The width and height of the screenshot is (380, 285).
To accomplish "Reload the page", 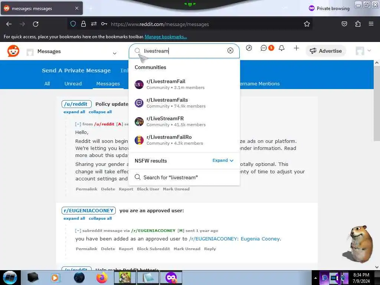I will pyautogui.click(x=36, y=24).
